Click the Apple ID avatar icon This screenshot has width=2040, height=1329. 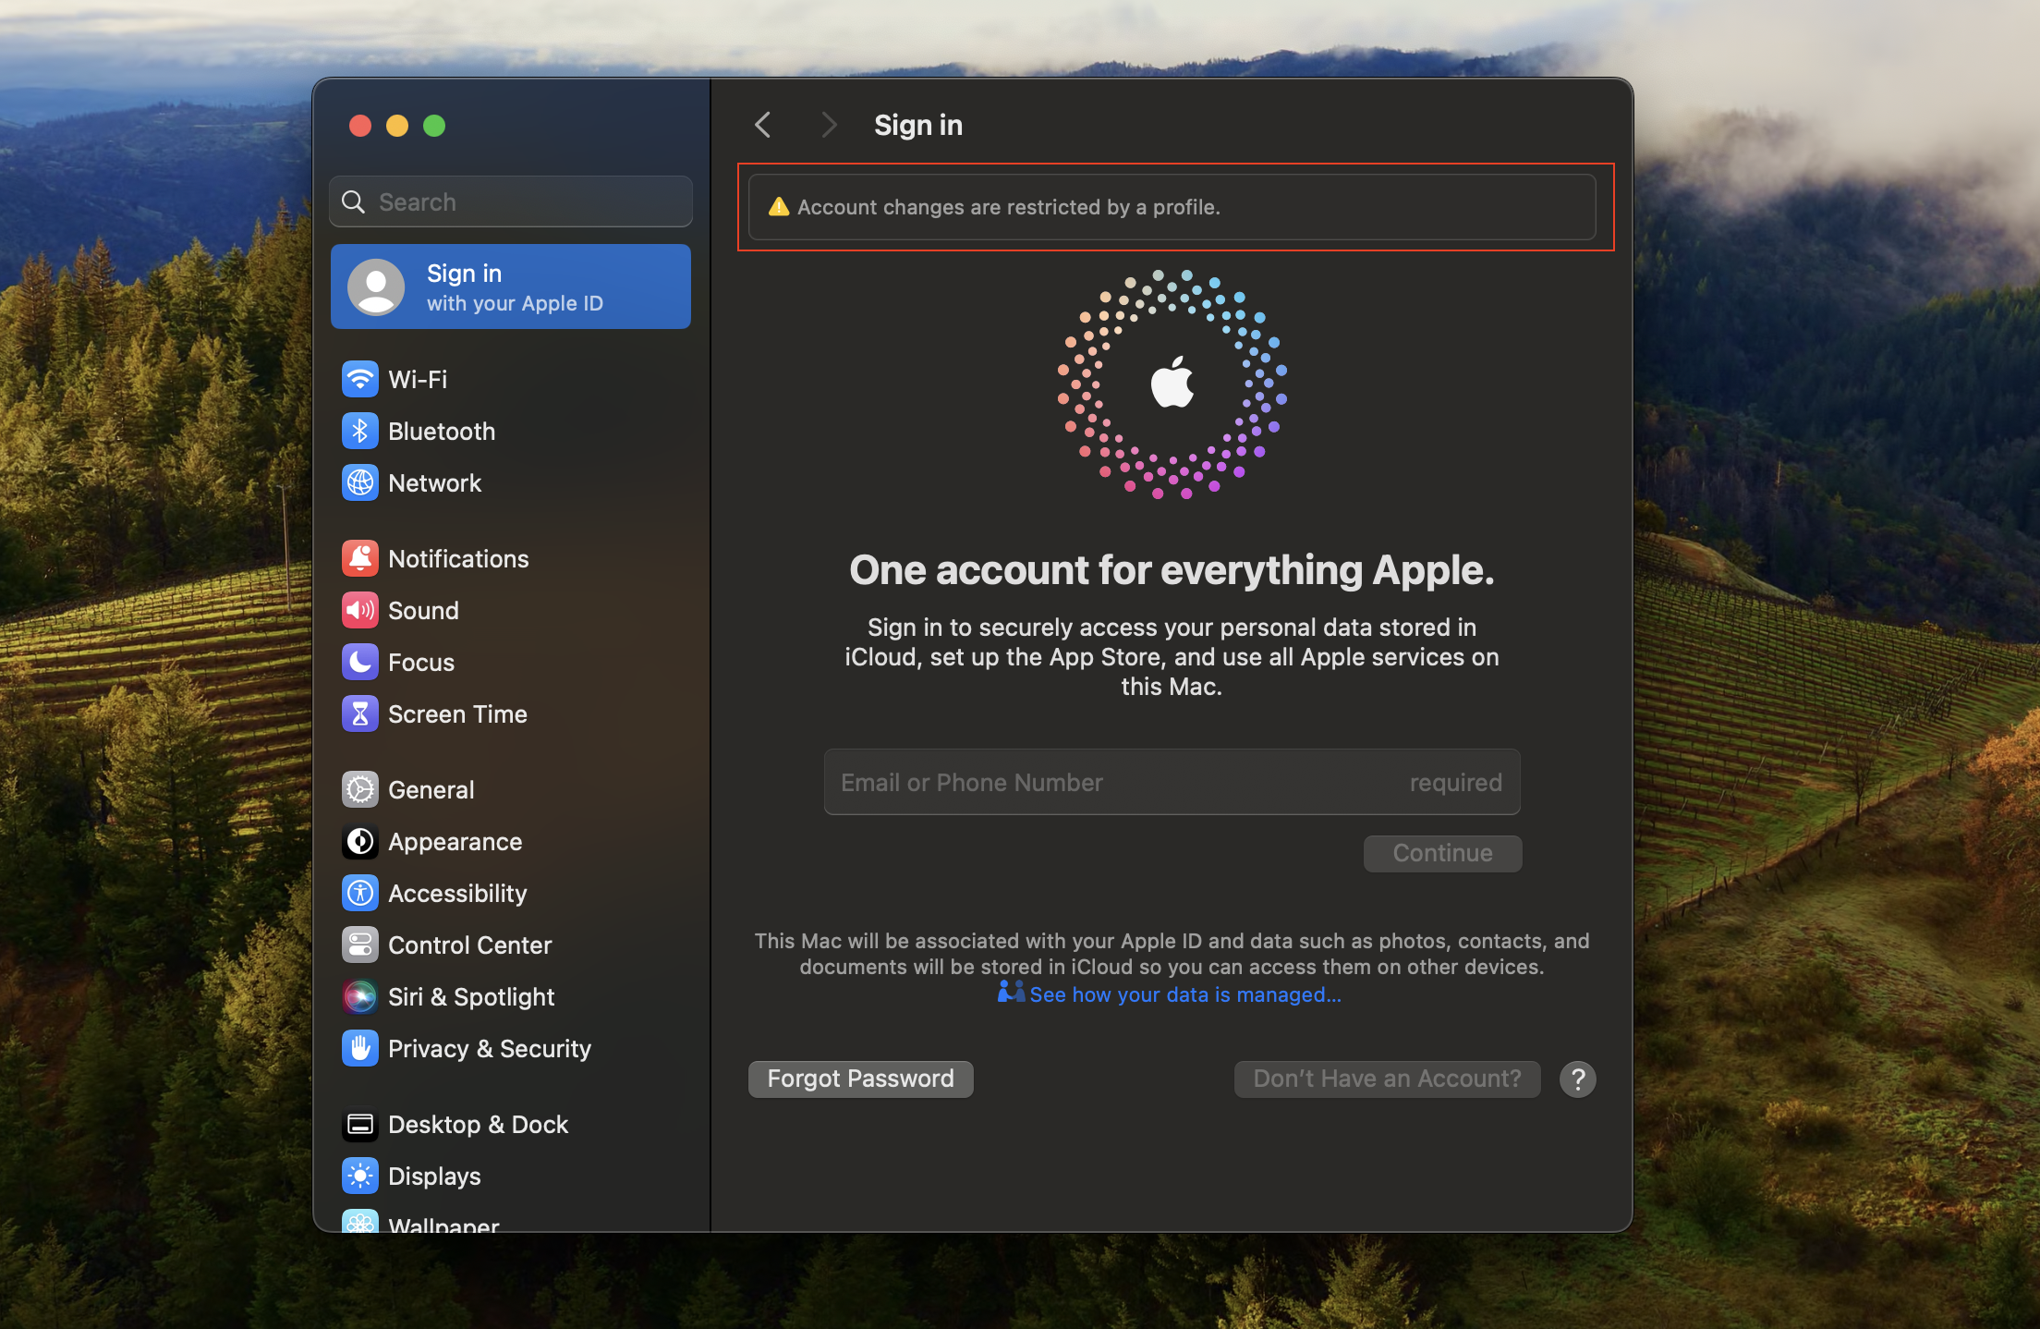pos(376,287)
